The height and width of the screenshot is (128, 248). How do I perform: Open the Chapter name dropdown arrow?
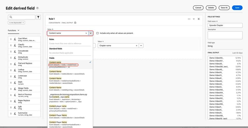(x=141, y=46)
